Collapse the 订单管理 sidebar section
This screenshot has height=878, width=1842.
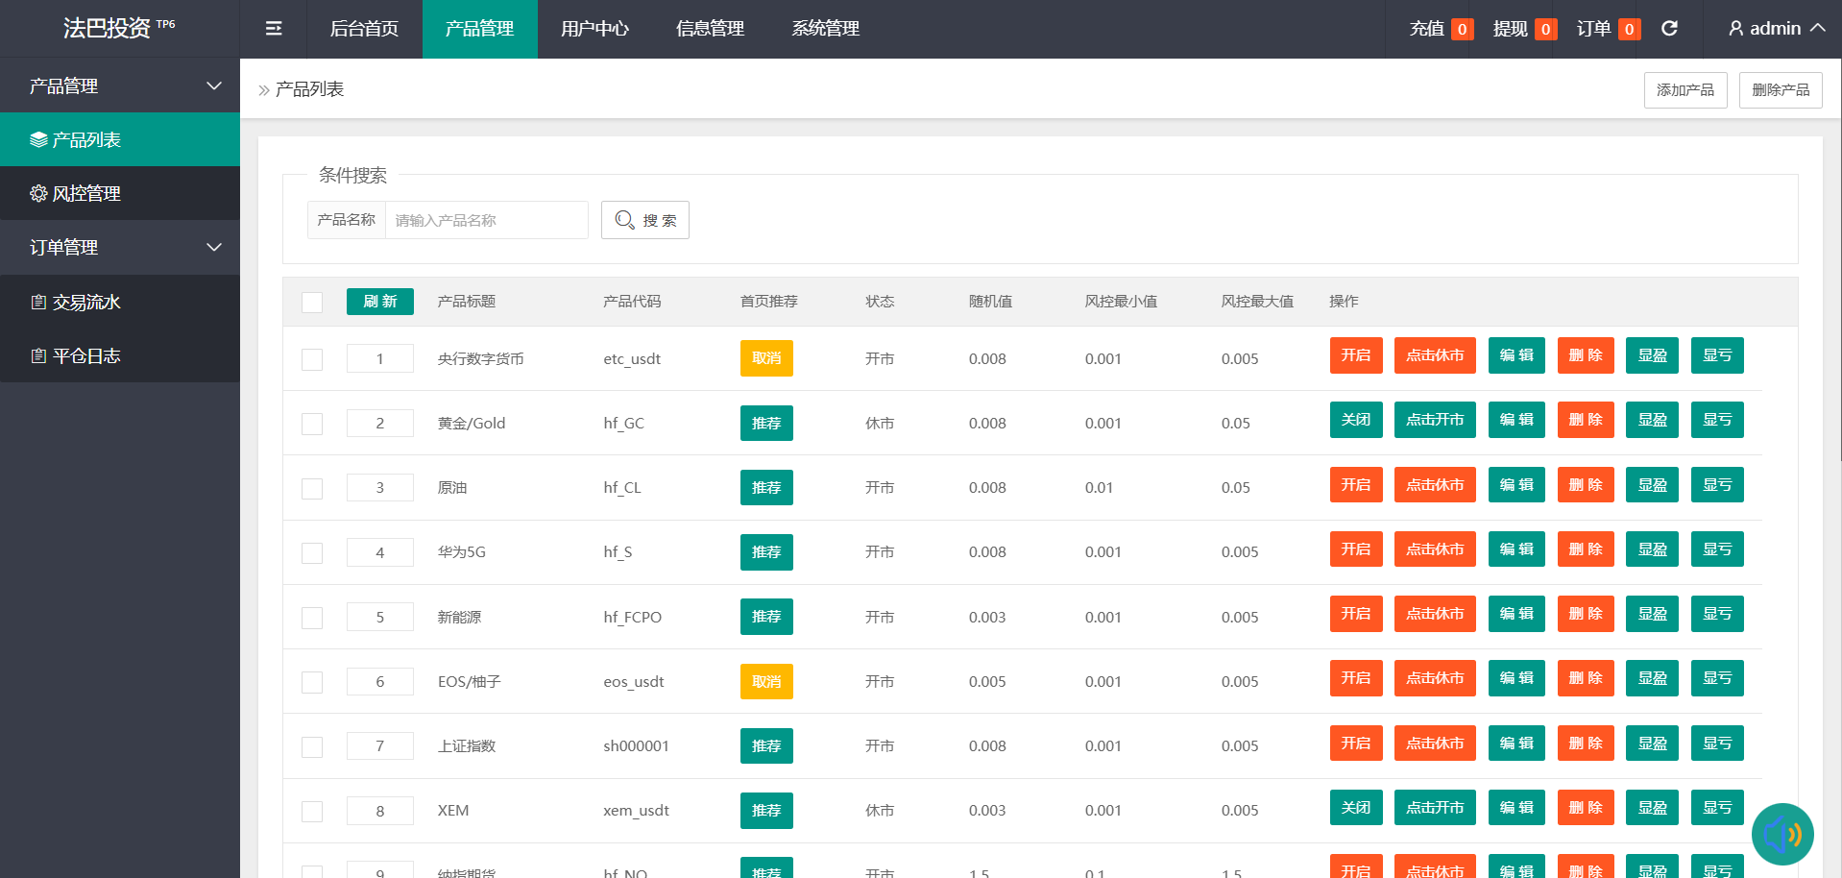213,248
